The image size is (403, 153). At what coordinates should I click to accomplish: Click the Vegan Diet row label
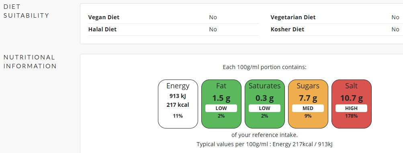tap(104, 17)
